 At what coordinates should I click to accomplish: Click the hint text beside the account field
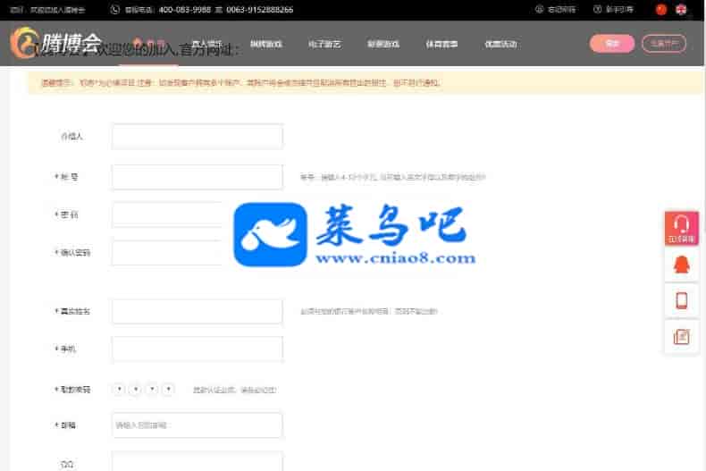tap(392, 177)
